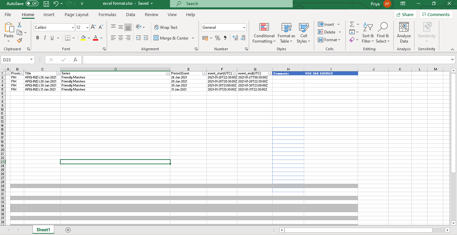Image resolution: width=457 pixels, height=235 pixels.
Task: Switch to the Formulas ribbon tab
Action: 107,14
